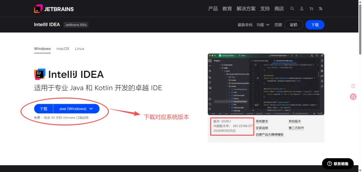This screenshot has width=362, height=172.
Task: Click the 版本: 2026.1 text
Action: (x=222, y=121)
